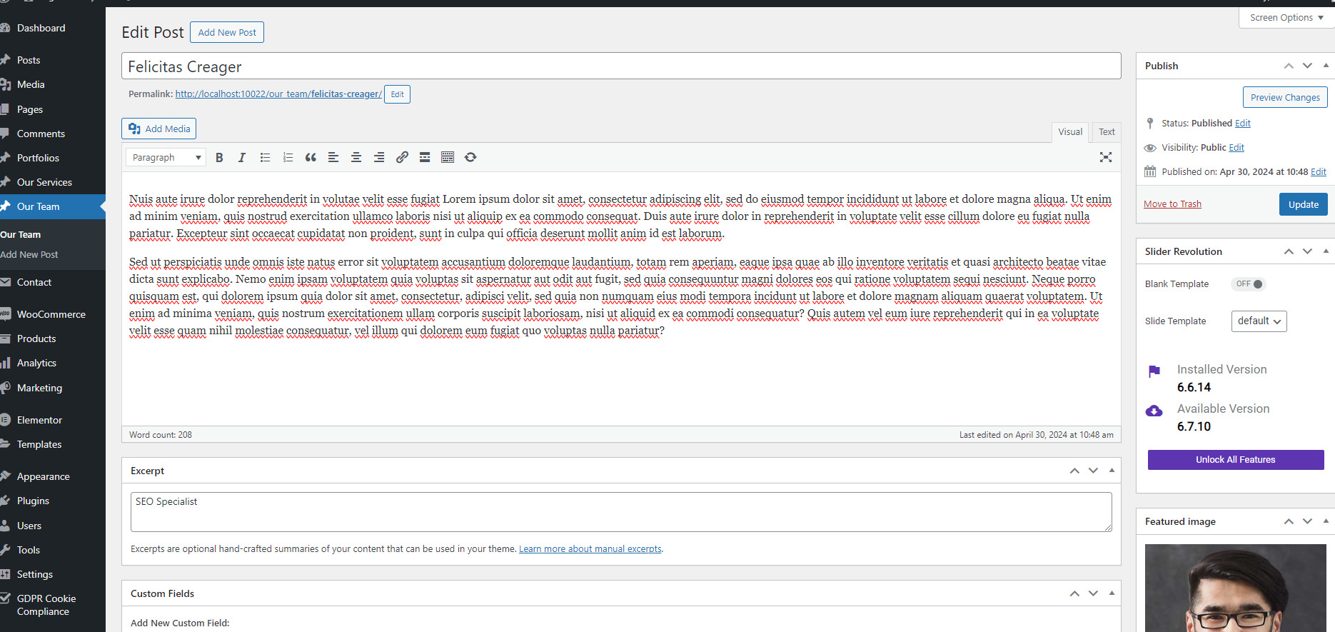Viewport: 1335px width, 632px height.
Task: Insert a Read More tag
Action: tap(425, 157)
